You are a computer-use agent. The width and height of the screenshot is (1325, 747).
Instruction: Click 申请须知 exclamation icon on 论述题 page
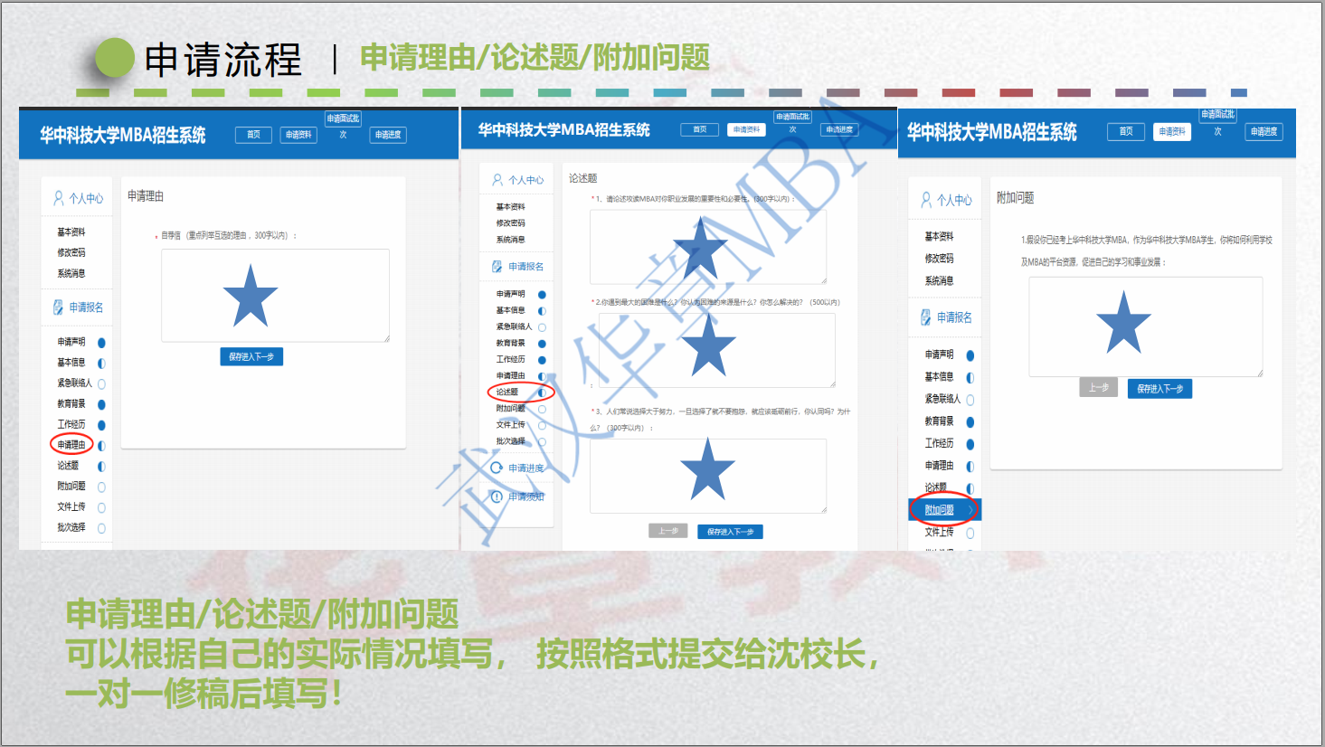[x=497, y=496]
